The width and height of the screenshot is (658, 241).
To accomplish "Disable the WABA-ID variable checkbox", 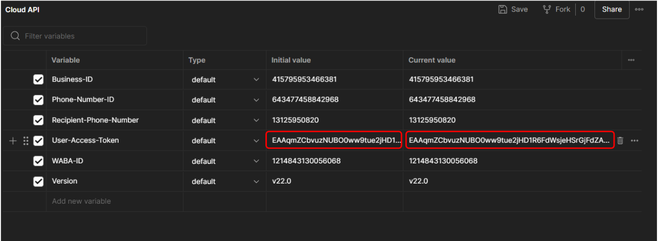I will pos(38,161).
